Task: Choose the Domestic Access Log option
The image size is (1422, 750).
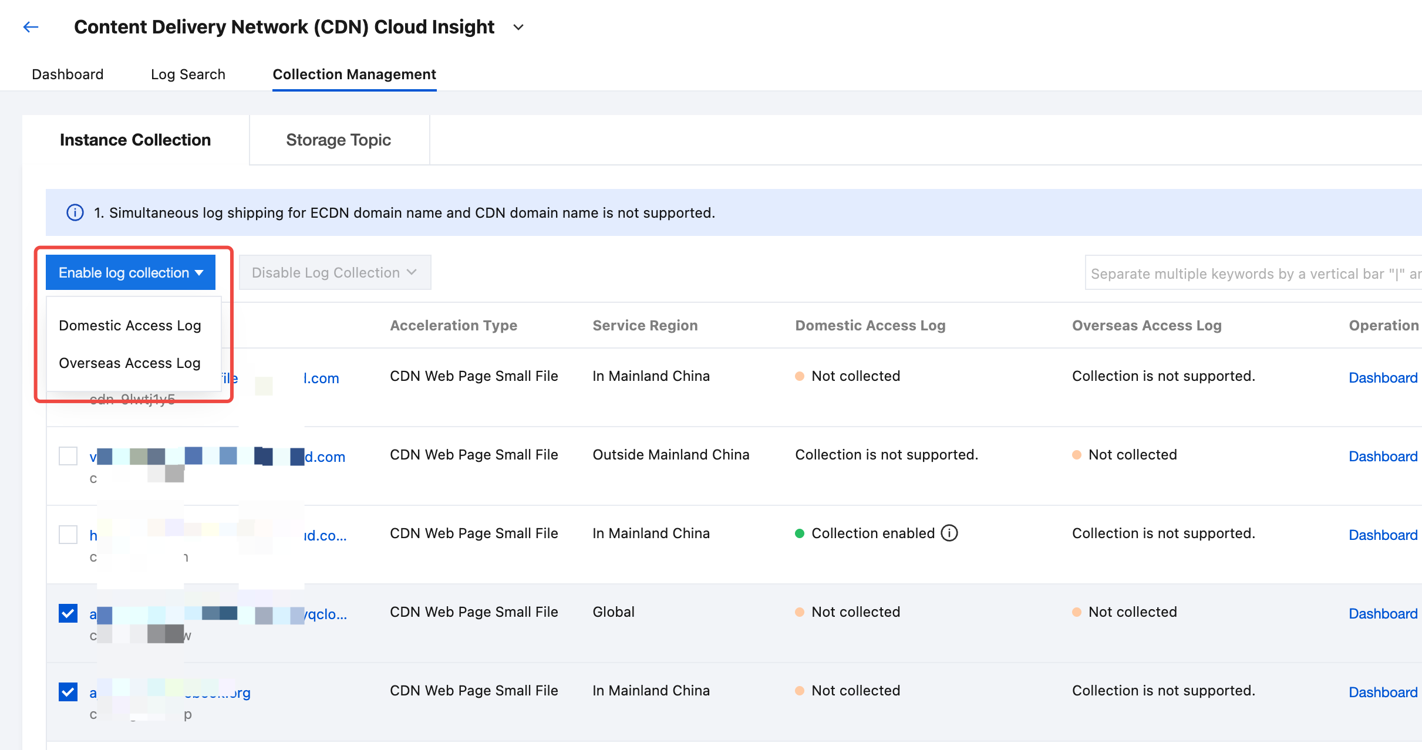Action: 130,325
